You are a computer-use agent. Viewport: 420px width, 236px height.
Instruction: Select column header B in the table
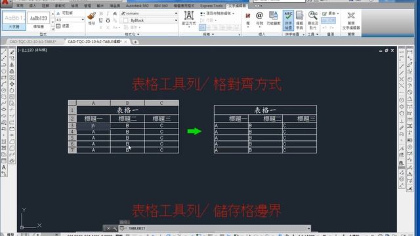click(127, 103)
